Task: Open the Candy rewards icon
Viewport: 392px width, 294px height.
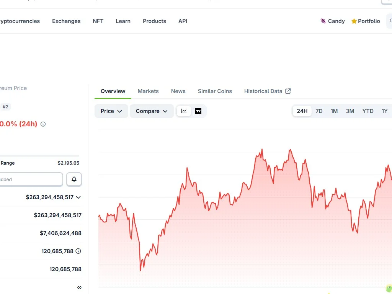Action: (323, 21)
